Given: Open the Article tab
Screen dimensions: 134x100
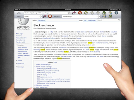Looking at the screenshot, I should click(34, 20).
